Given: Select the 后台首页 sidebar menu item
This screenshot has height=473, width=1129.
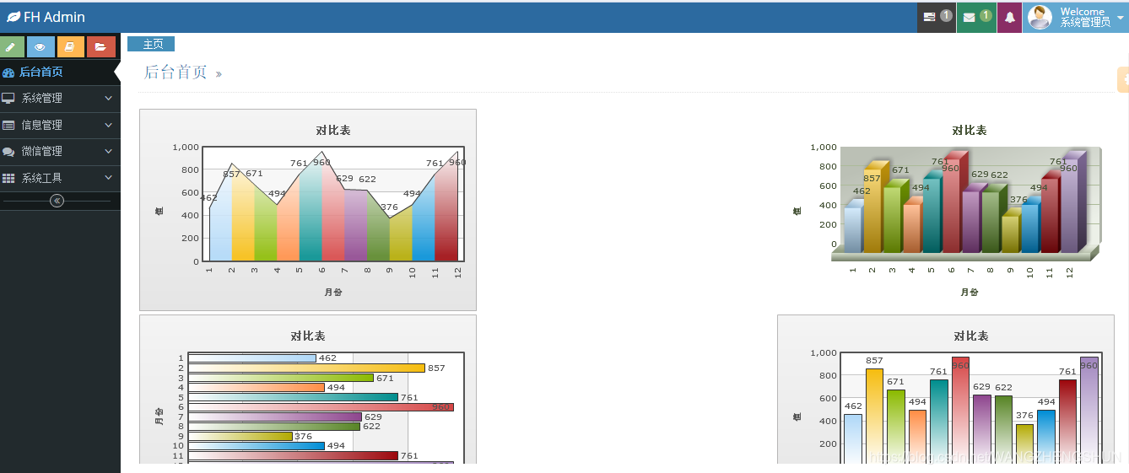Looking at the screenshot, I should [x=60, y=73].
